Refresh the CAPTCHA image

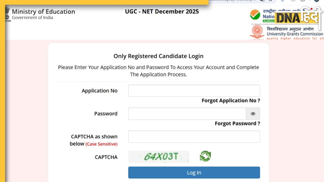coord(205,156)
